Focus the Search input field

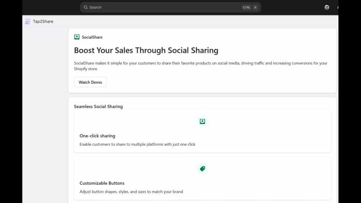coord(170,7)
